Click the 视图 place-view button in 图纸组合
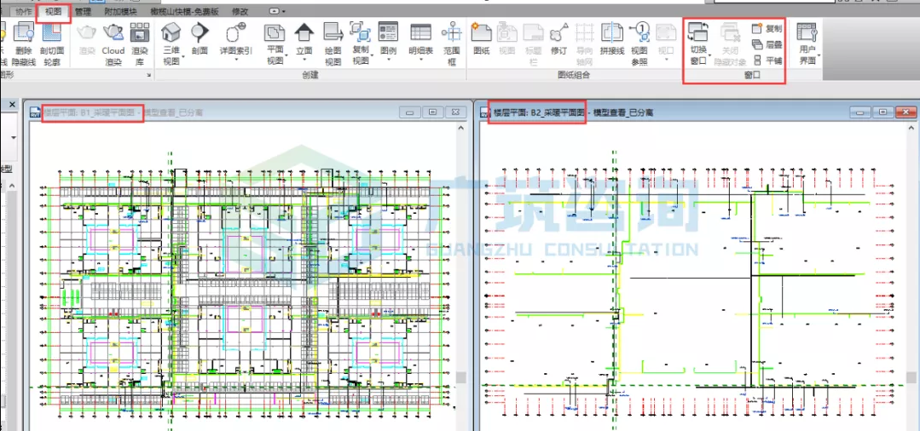The image size is (920, 431). click(506, 38)
